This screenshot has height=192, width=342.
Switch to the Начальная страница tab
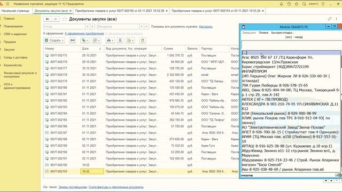point(15,11)
